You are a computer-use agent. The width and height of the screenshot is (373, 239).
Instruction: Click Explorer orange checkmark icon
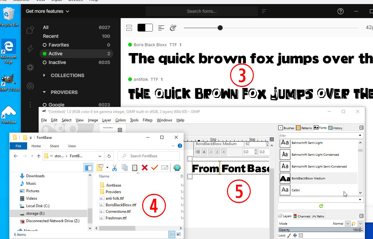[155, 168]
